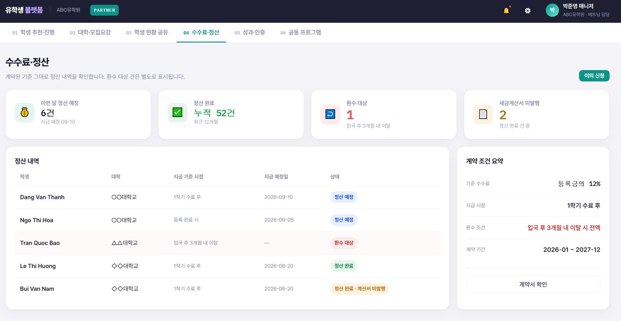
Task: Open the 학생 추천·진행 tab
Action: tap(33, 33)
